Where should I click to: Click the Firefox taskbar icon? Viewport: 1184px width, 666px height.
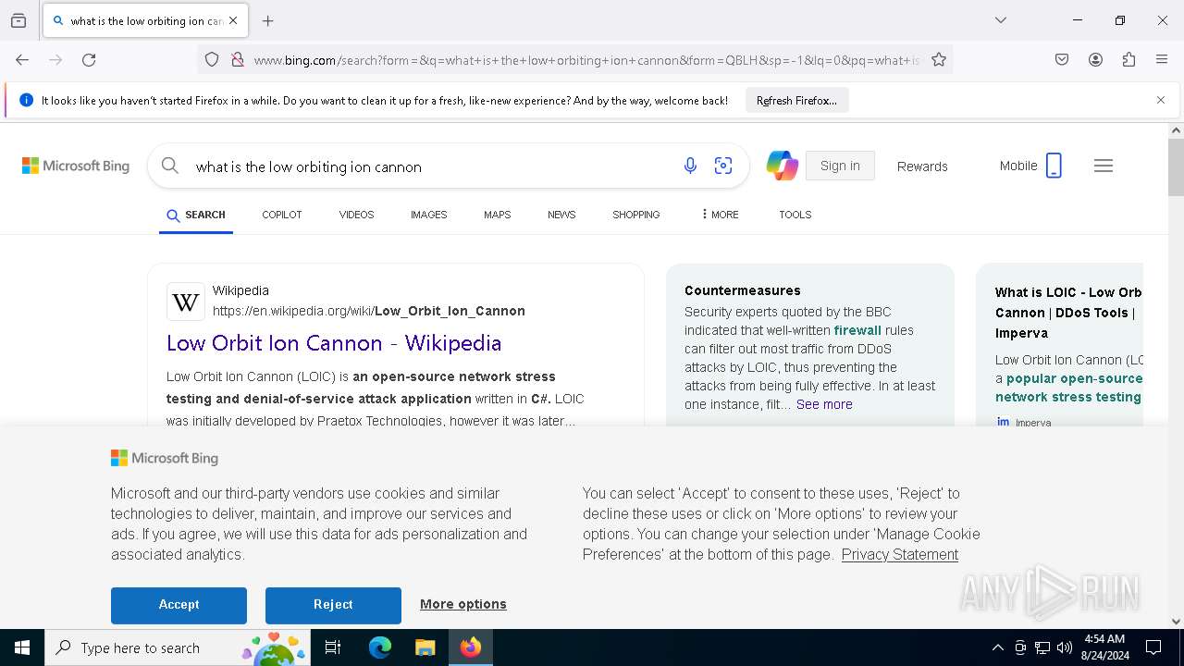(471, 647)
